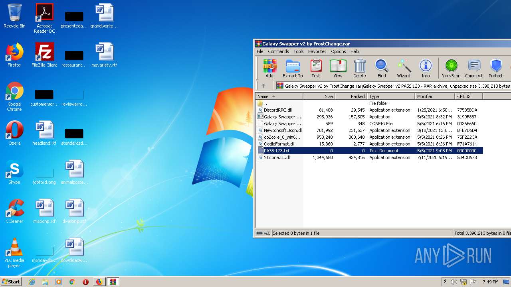511x287 pixels.
Task: Sort files by Size column header
Action: click(319, 96)
